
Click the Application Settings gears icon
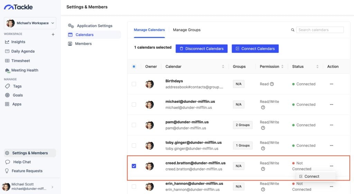pyautogui.click(x=71, y=26)
